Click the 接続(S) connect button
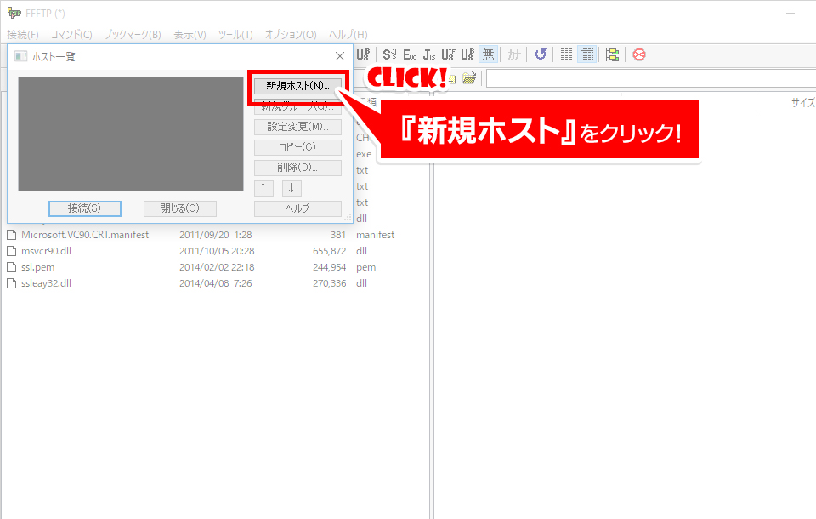The image size is (816, 519). (85, 208)
